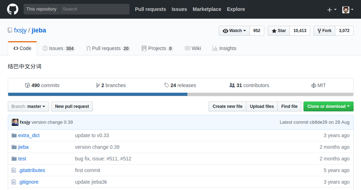
Task: Click the scales license icon beside MIT
Action: pos(314,85)
